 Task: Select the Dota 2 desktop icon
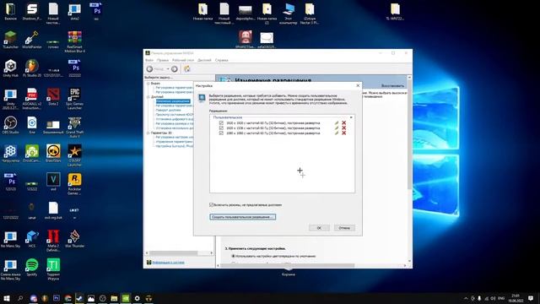[53, 97]
